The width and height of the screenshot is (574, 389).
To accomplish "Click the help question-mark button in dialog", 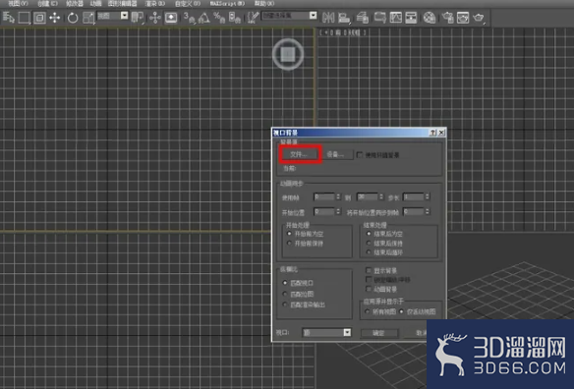I will click(433, 133).
